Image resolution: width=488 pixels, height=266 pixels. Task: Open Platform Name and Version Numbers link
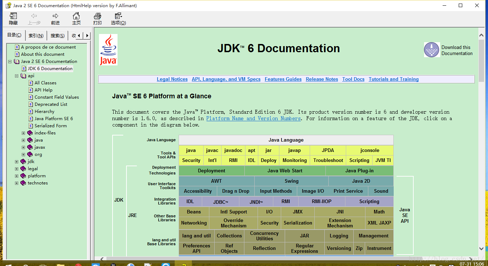click(x=254, y=118)
